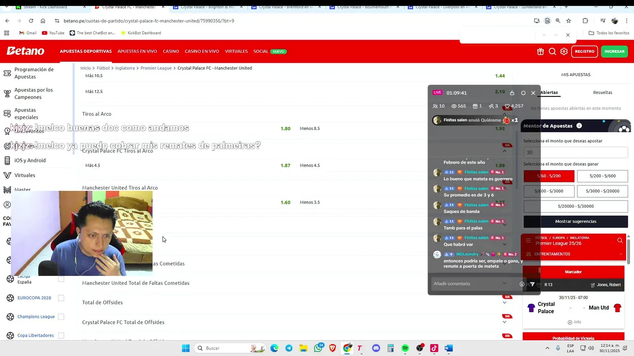Screen dimensions: 634x356
Task: Open Apuestas por los Campeones sidebar item
Action: click(x=34, y=93)
